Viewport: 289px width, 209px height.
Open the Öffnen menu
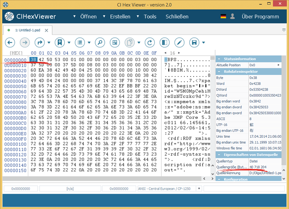(x=85, y=17)
